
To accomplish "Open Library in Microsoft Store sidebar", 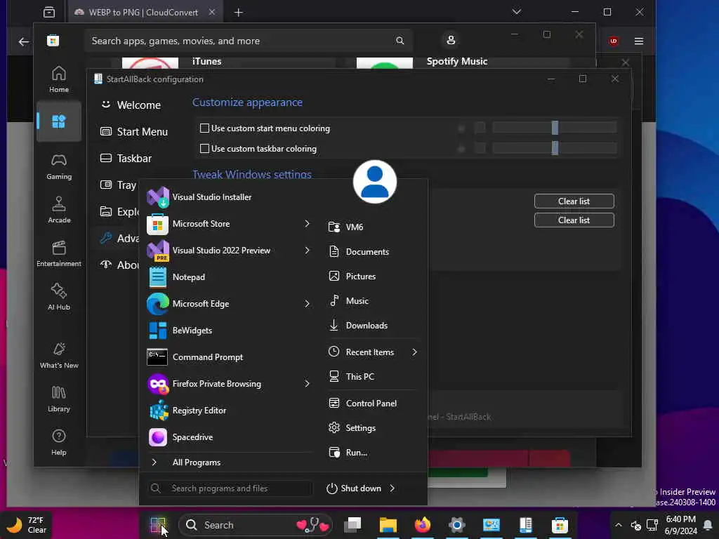I will [x=59, y=399].
